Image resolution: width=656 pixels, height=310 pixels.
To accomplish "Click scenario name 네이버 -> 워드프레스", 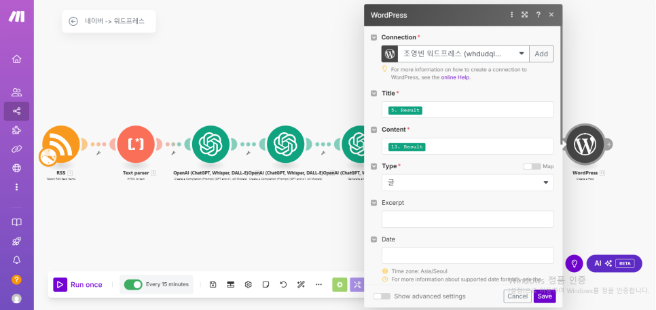I will 115,21.
